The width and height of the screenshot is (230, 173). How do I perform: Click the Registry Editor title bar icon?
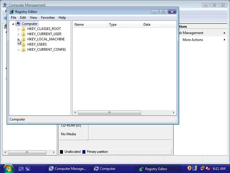pos(12,12)
